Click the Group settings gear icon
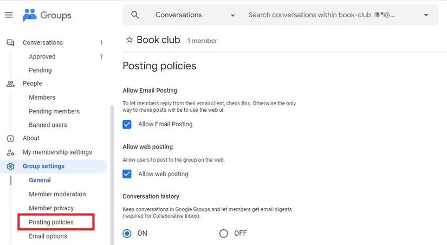The image size is (447, 245). click(x=10, y=166)
